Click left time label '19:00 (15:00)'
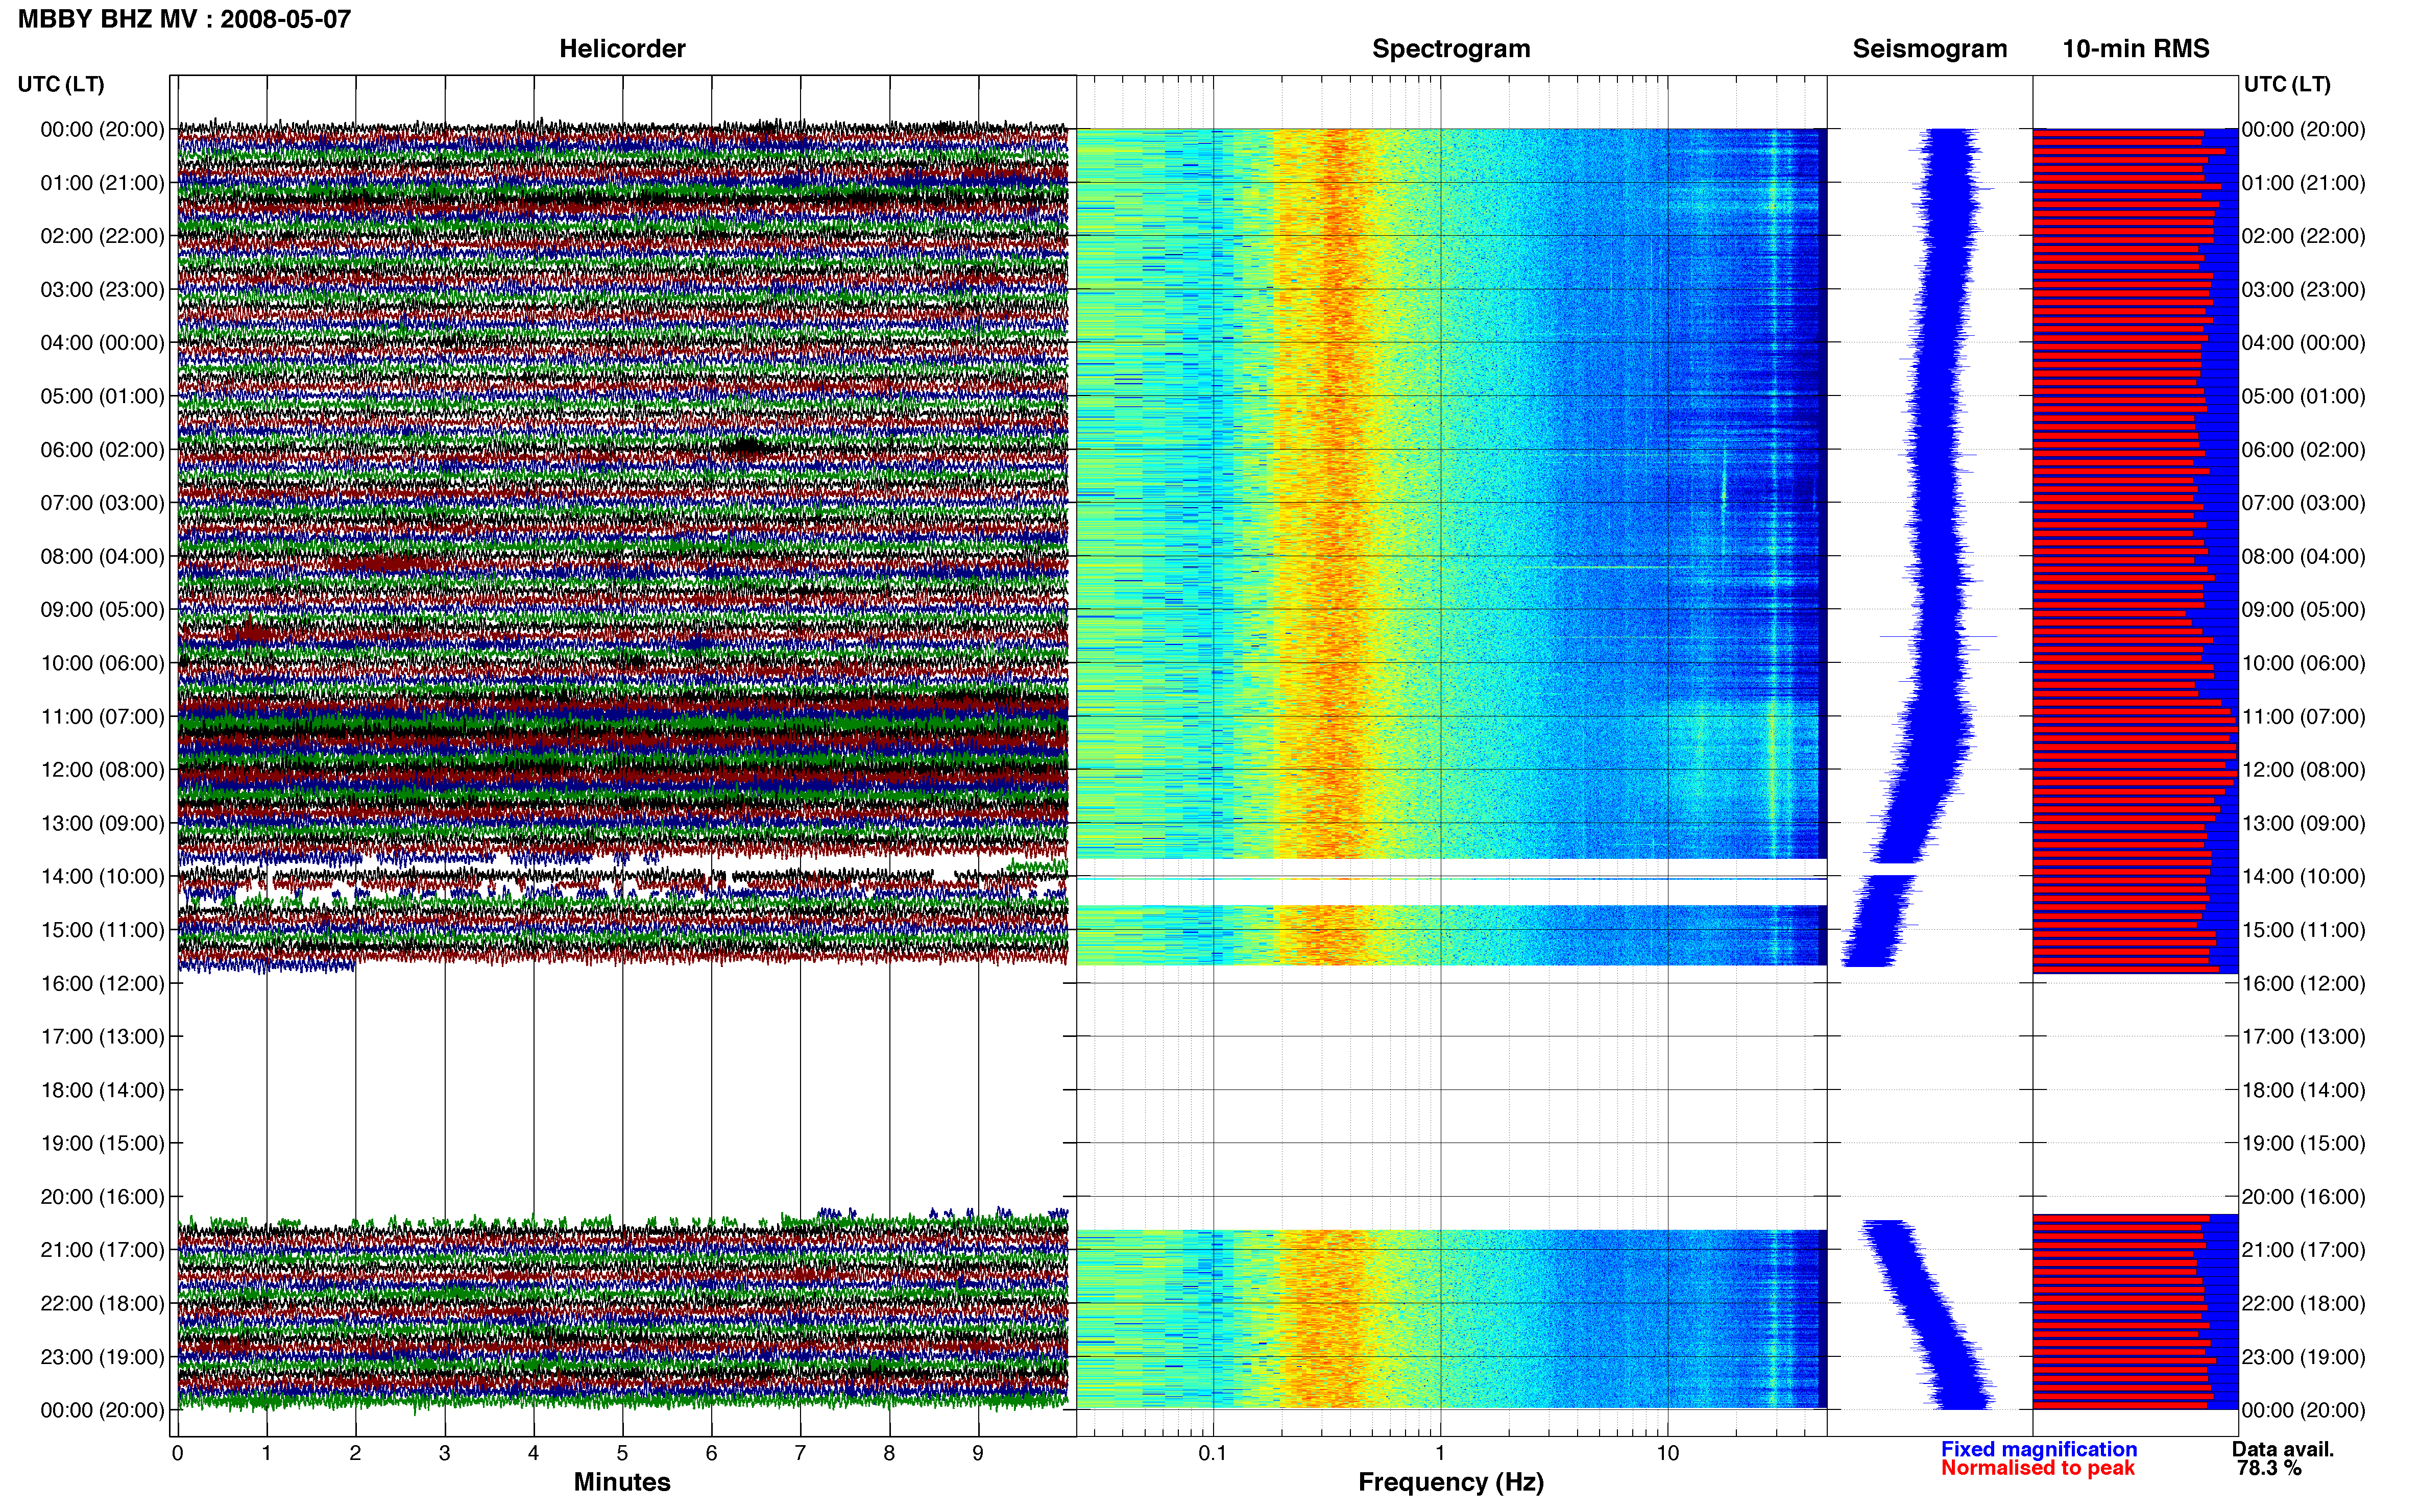 [x=102, y=1143]
